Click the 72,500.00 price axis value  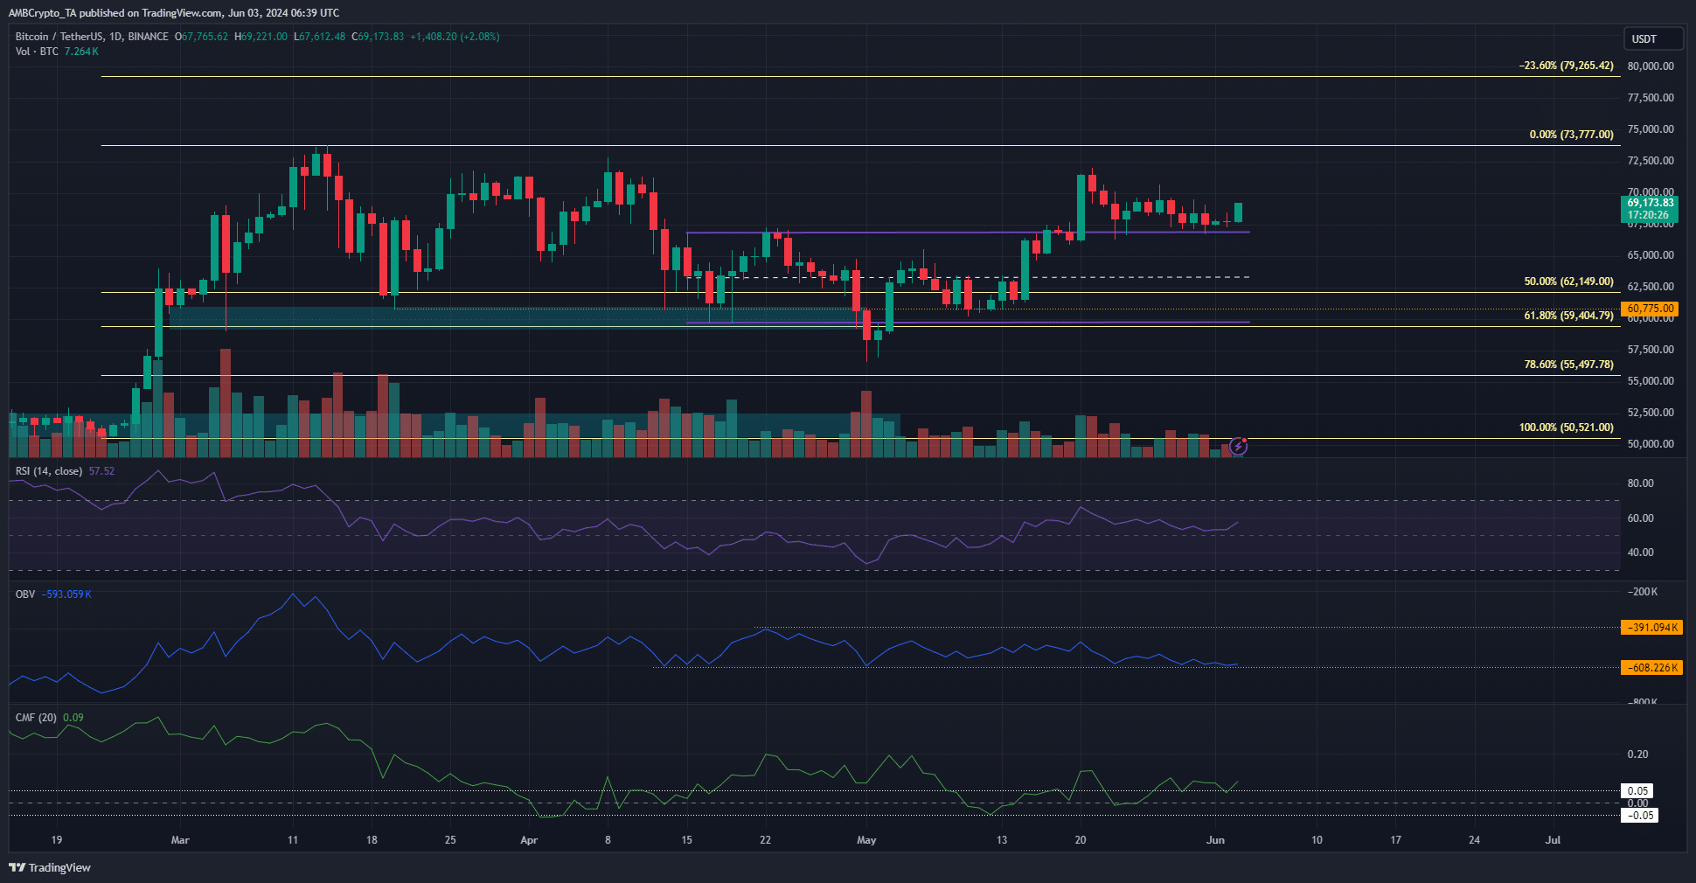[x=1651, y=161]
